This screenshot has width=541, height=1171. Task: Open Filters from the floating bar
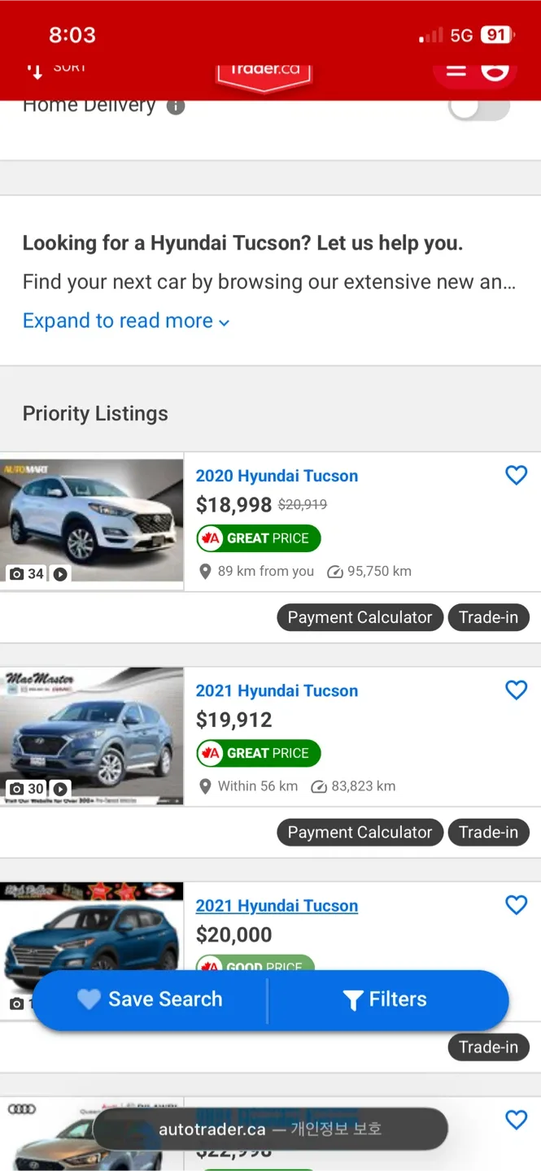[x=386, y=999]
